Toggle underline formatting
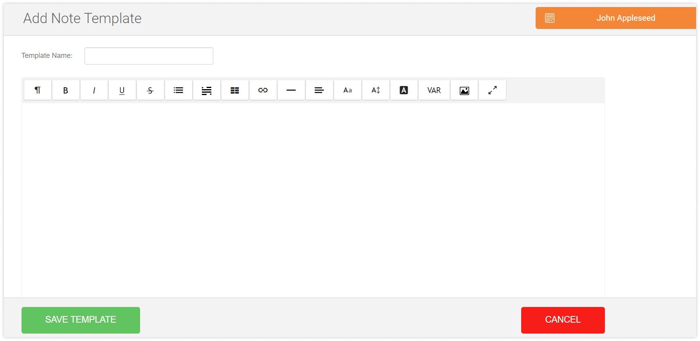This screenshot has height=341, width=700. click(122, 90)
